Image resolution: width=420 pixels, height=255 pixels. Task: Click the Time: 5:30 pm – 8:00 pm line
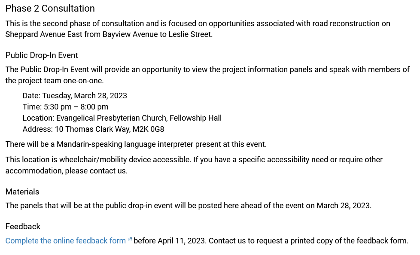point(65,107)
